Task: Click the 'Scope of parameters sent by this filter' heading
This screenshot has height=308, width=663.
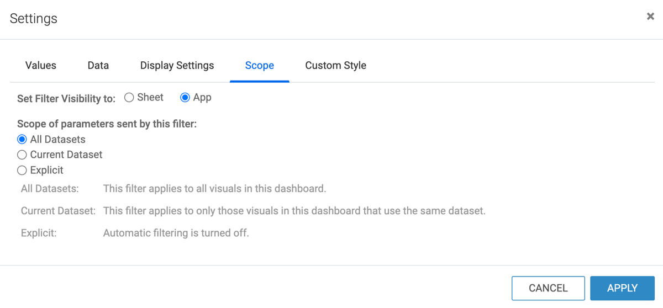Action: tap(107, 124)
